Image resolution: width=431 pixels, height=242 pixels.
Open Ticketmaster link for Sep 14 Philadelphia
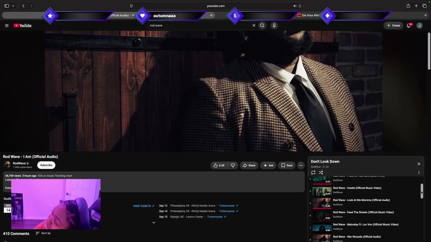pos(229,211)
